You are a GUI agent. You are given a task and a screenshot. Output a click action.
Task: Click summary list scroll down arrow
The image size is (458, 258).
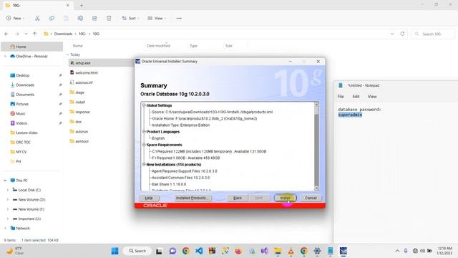click(x=316, y=188)
